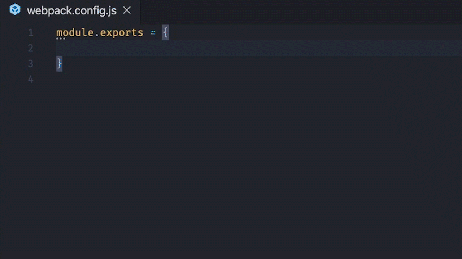
Task: Close the webpack.config.js tab
Action: [127, 10]
